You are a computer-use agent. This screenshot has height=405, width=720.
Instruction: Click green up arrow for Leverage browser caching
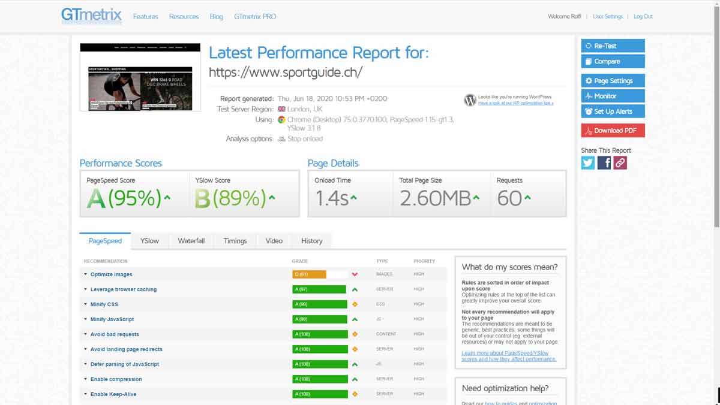tap(355, 289)
